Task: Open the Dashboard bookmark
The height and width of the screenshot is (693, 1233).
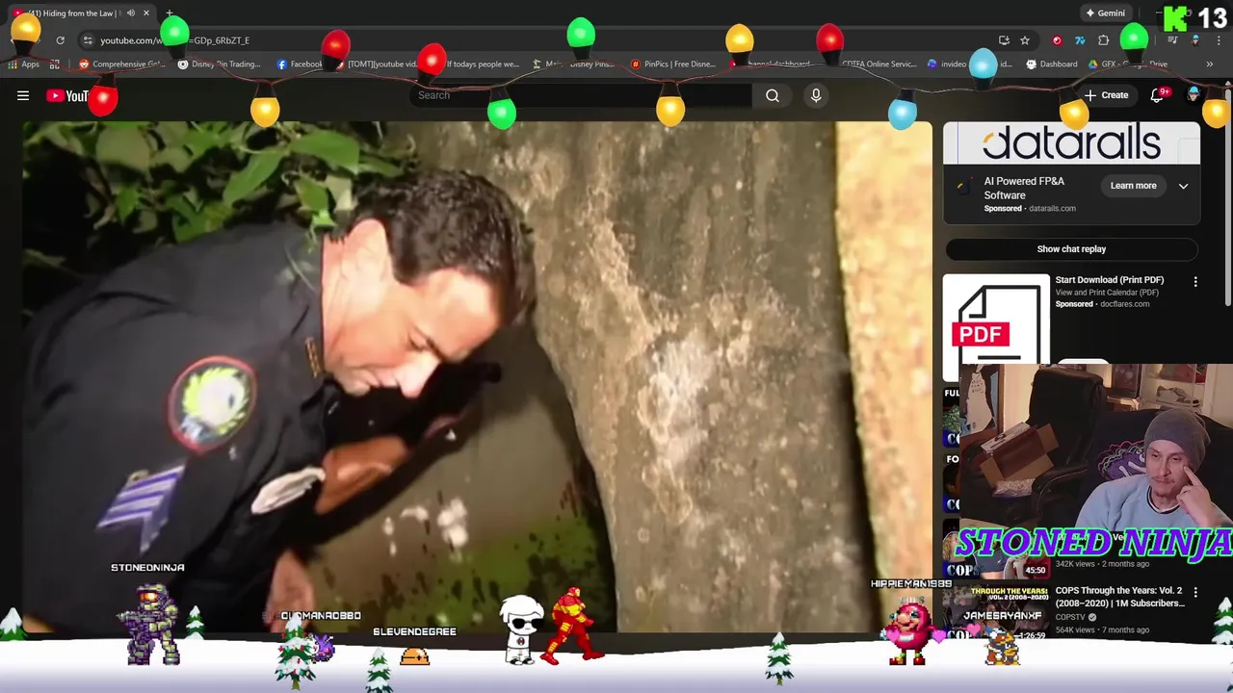Action: (1052, 64)
